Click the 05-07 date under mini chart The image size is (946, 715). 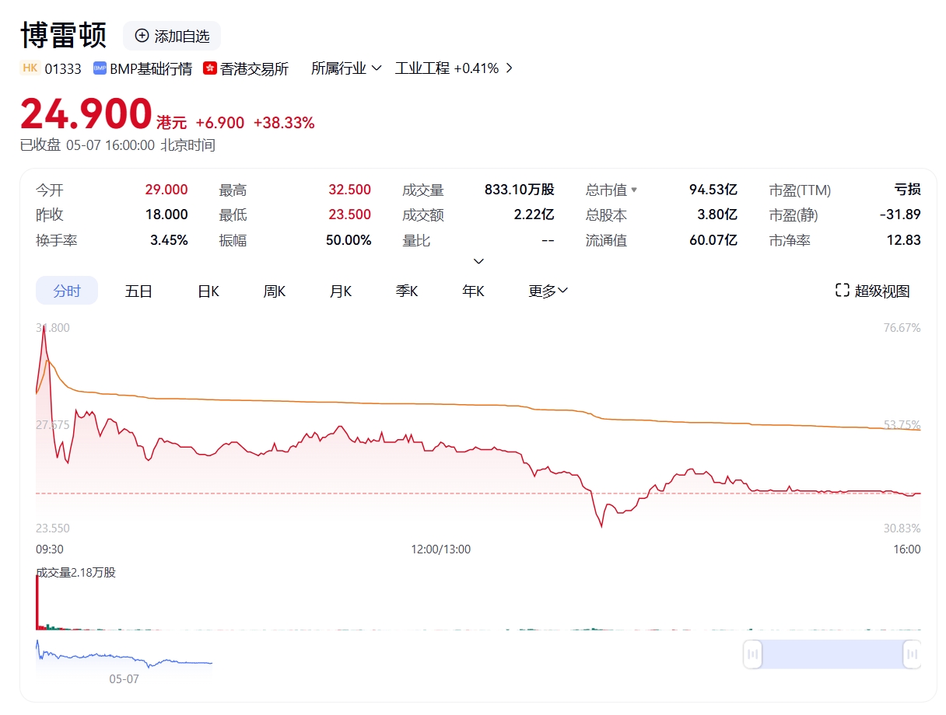(x=124, y=679)
